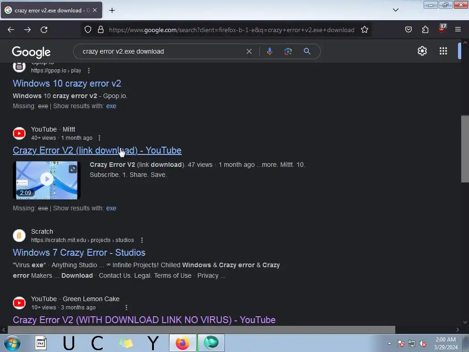Click the YouTube favicon of Mittt result

tap(19, 133)
